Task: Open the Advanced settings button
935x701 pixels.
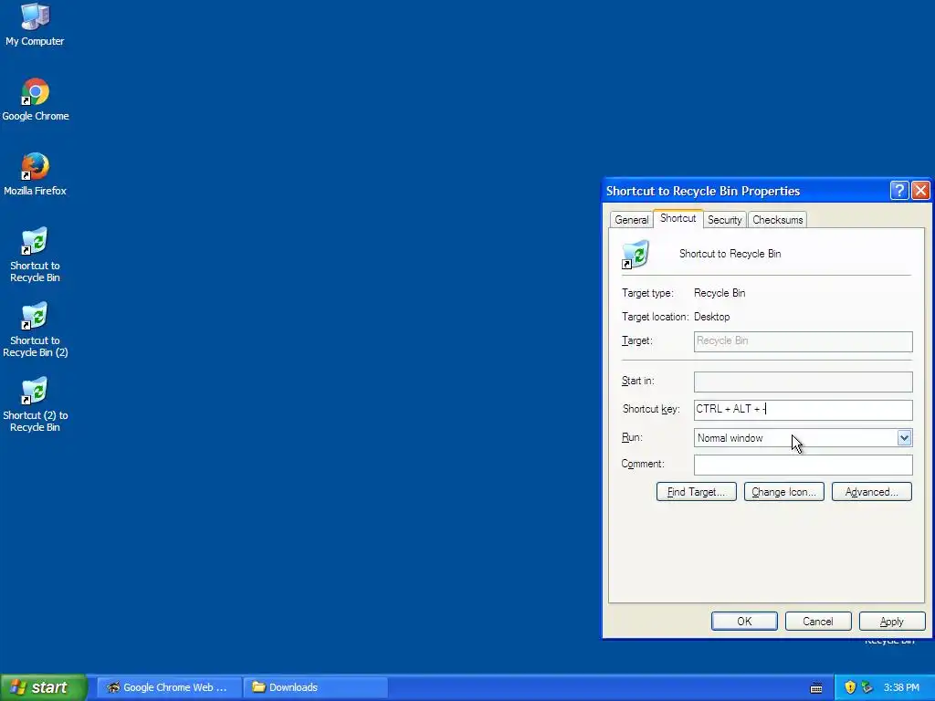Action: point(872,492)
